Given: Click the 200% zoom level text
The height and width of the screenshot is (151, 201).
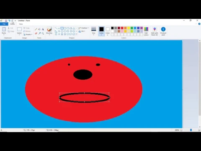Looking at the screenshot, I should click(177, 130).
